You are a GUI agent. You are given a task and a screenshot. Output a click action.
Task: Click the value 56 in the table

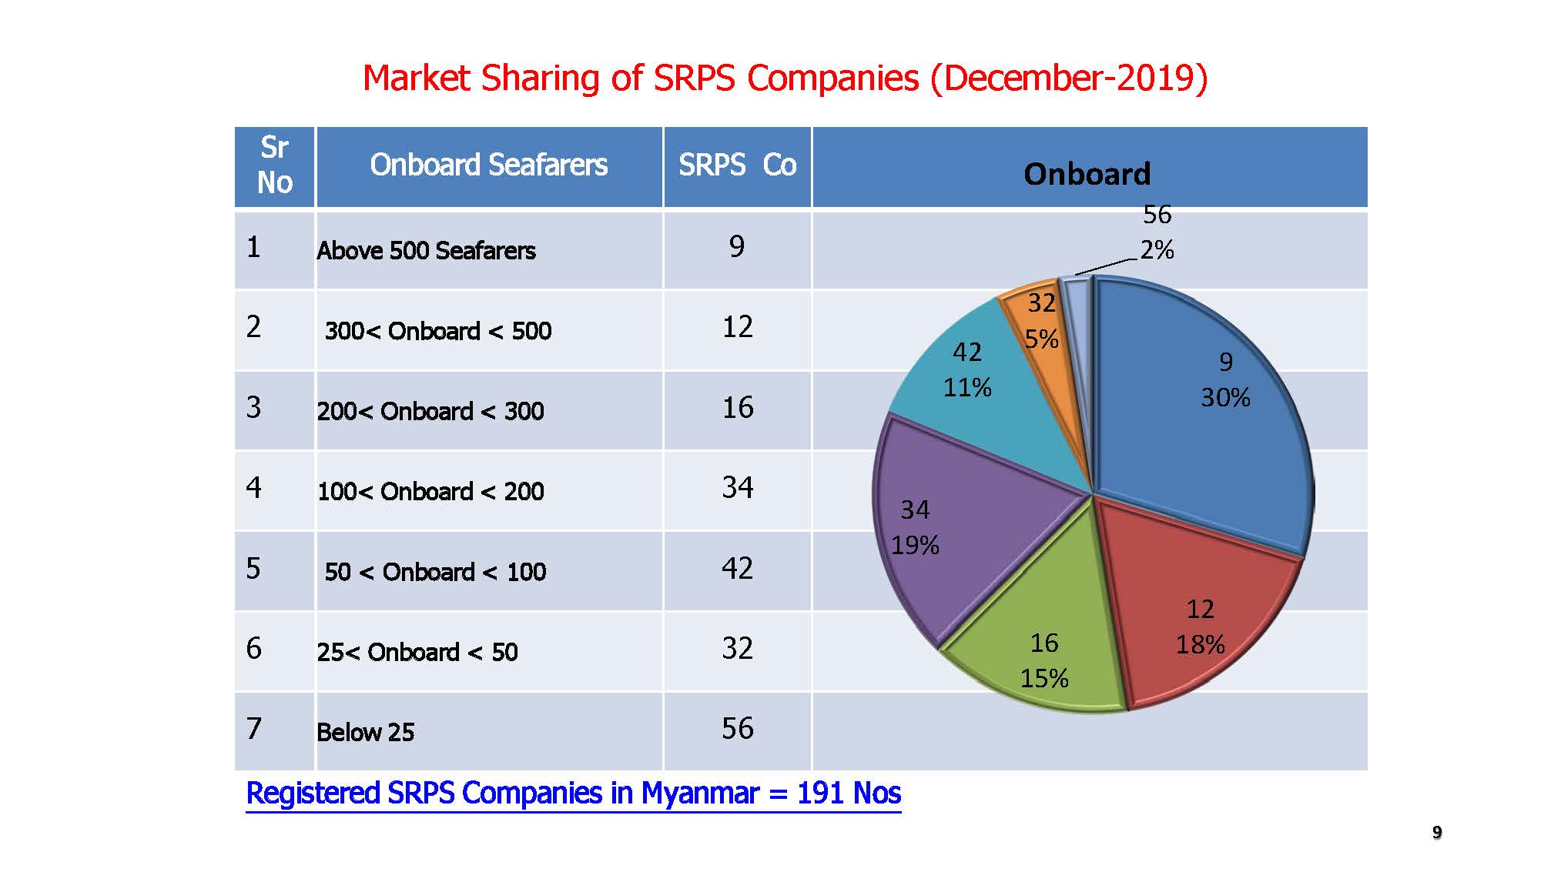coord(737,729)
